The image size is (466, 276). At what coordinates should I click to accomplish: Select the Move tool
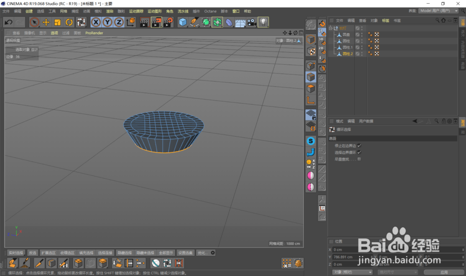click(46, 22)
